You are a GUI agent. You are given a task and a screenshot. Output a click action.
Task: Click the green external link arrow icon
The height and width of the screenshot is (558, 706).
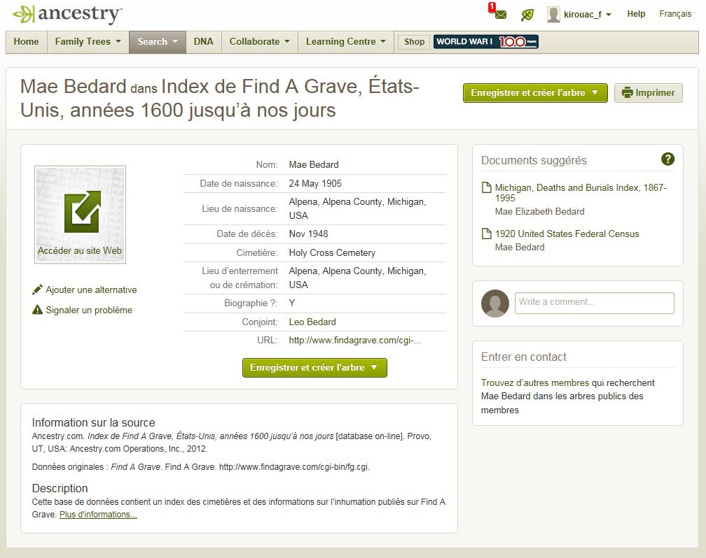pos(83,212)
